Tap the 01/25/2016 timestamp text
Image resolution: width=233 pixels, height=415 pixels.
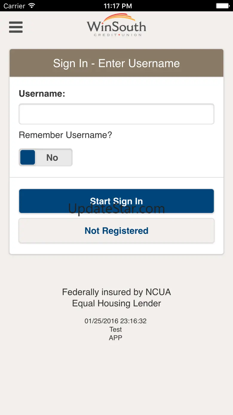click(x=116, y=321)
